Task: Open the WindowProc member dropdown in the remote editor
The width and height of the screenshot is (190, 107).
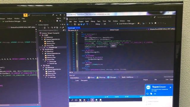Action: click(x=161, y=29)
